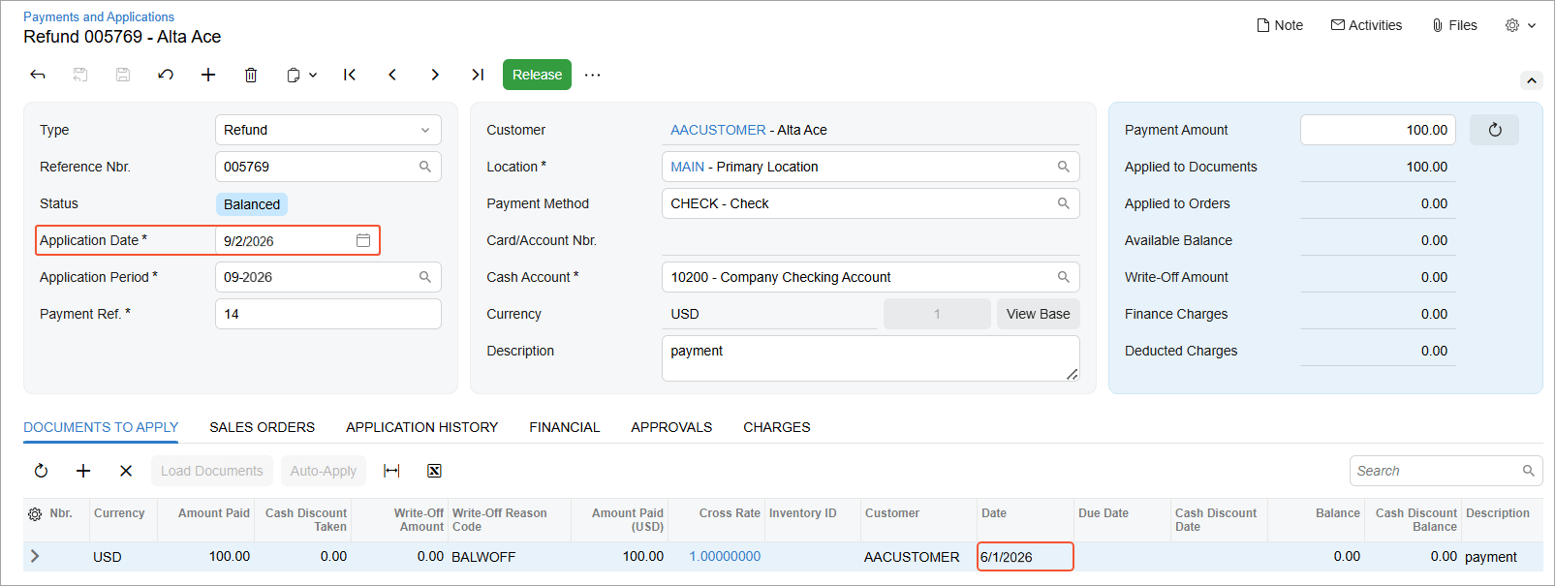Open the AACUSTOMER customer link
Image resolution: width=1555 pixels, height=586 pixels.
[718, 130]
